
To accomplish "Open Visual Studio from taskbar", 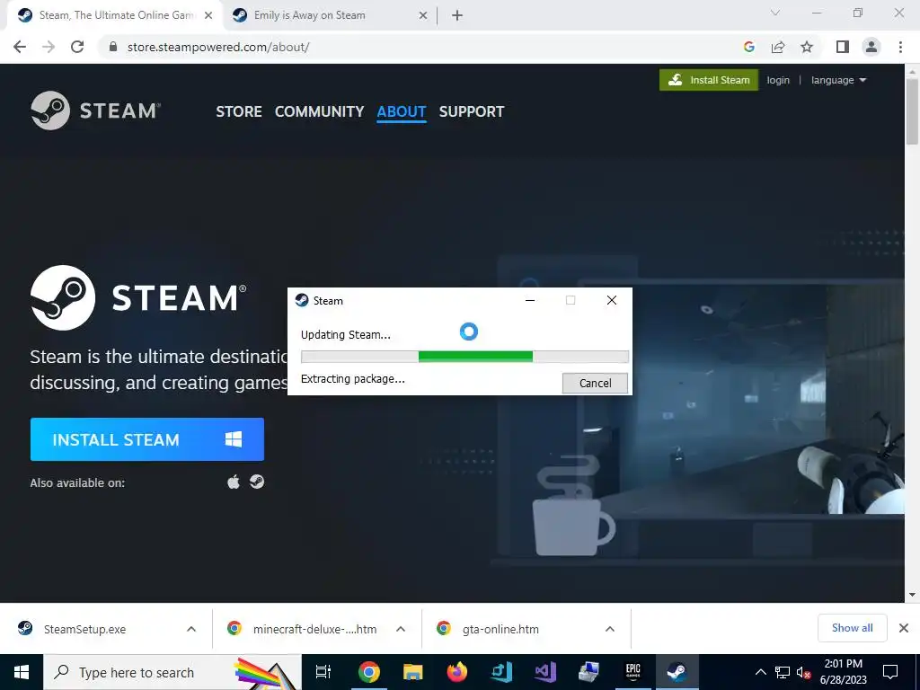I will pyautogui.click(x=545, y=672).
